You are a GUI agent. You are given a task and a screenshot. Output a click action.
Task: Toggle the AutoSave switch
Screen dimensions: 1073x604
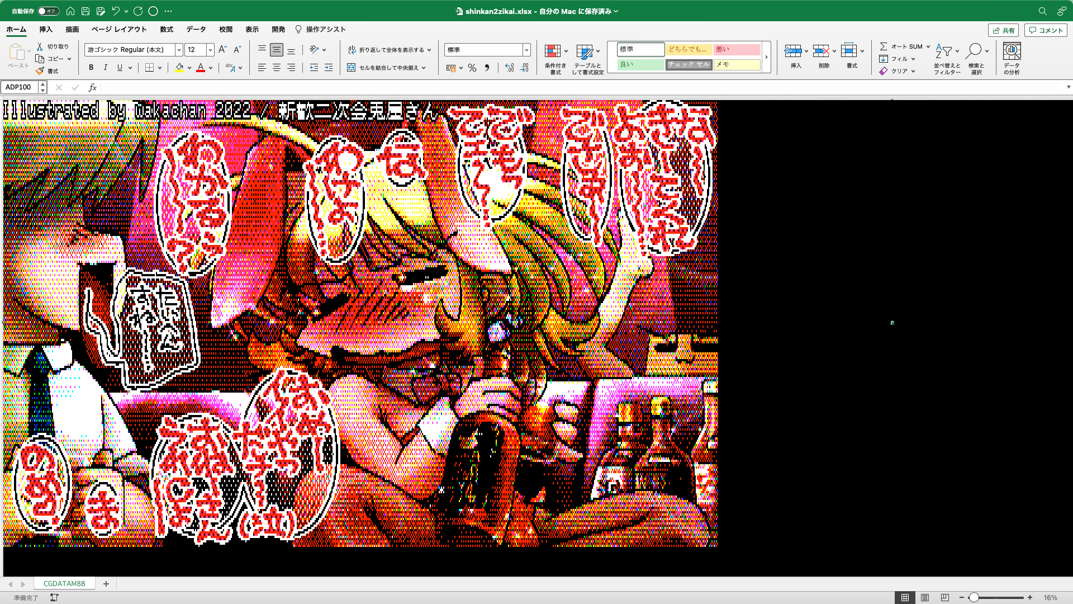pyautogui.click(x=49, y=11)
